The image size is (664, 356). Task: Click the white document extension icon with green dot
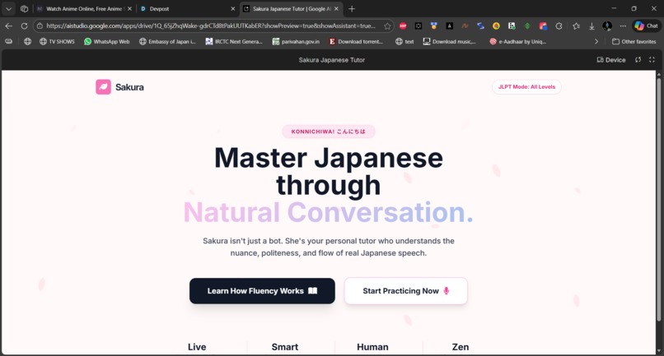tap(512, 25)
